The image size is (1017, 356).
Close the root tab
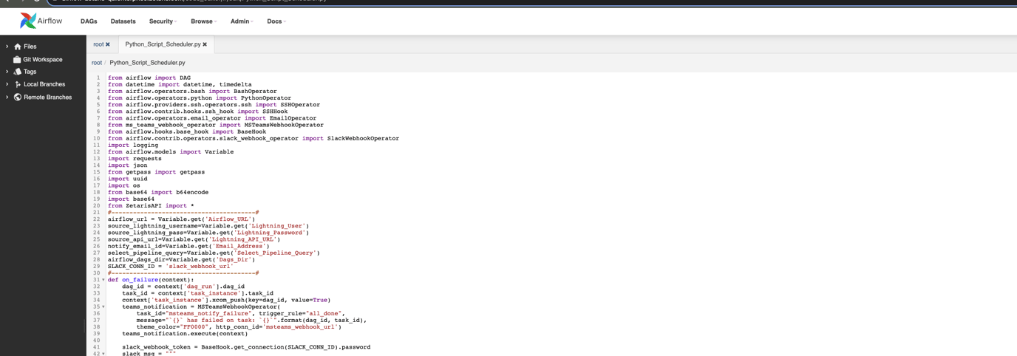pyautogui.click(x=108, y=44)
